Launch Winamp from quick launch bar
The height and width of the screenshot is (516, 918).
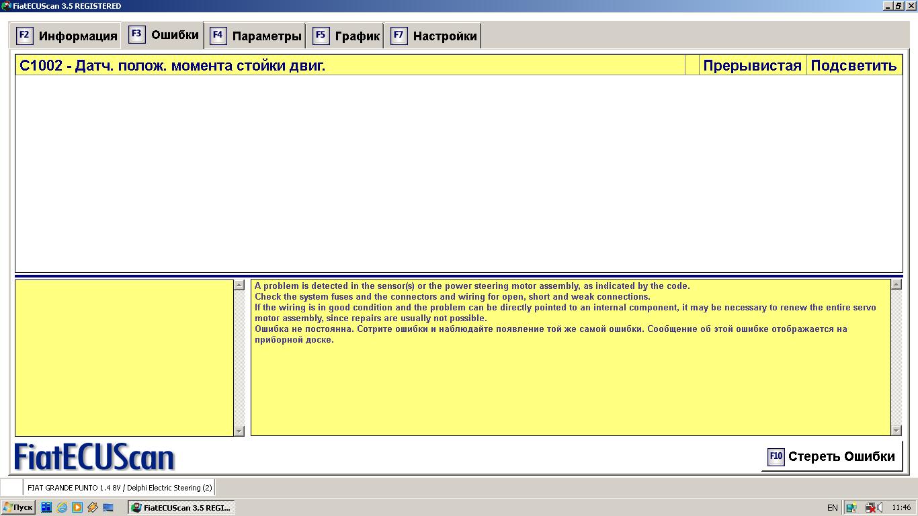tap(93, 507)
